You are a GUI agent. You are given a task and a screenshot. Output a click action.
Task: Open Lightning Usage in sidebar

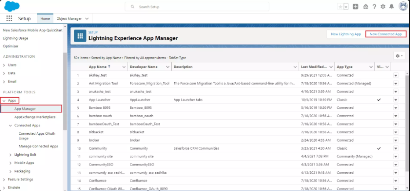(15, 38)
